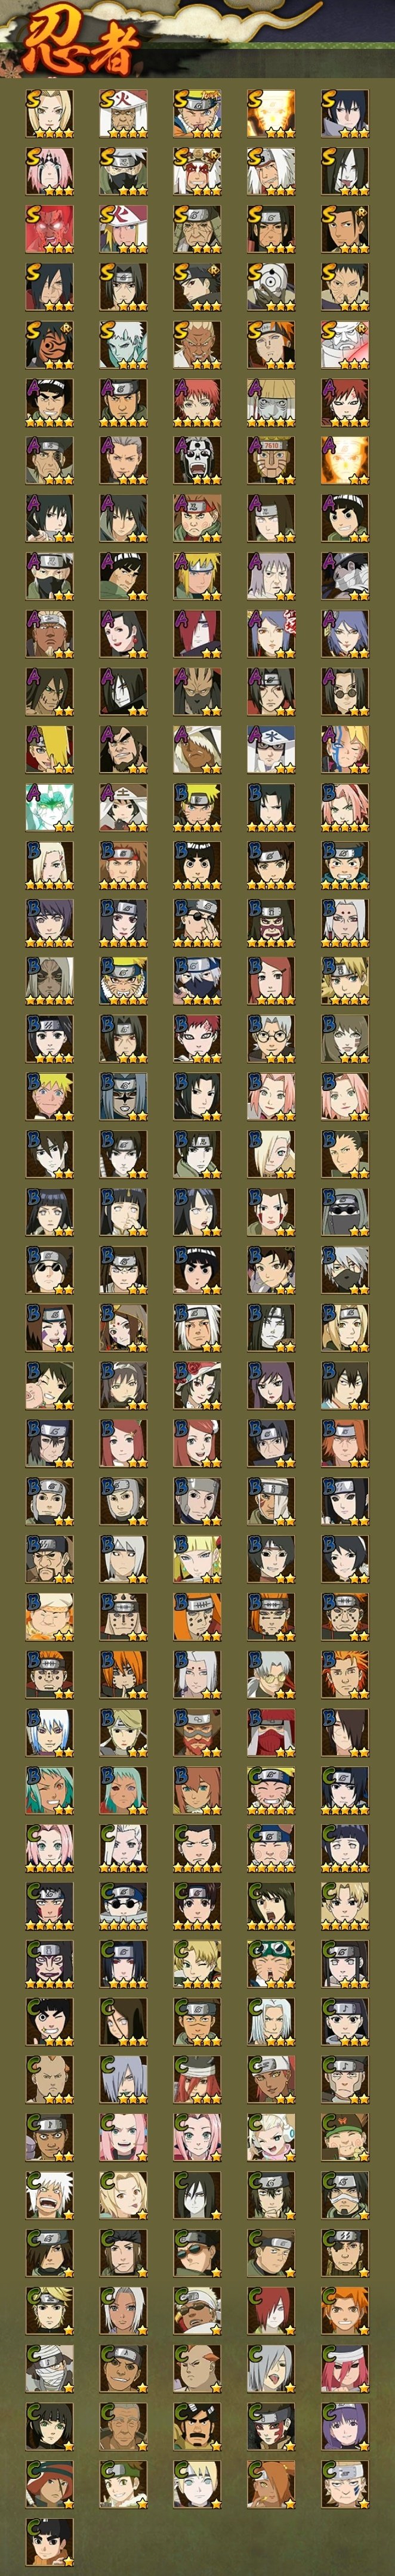Image resolution: width=395 pixels, height=2576 pixels.
Task: Click the A-rank ninja wearing the 水 hat
Action: click(x=271, y=749)
